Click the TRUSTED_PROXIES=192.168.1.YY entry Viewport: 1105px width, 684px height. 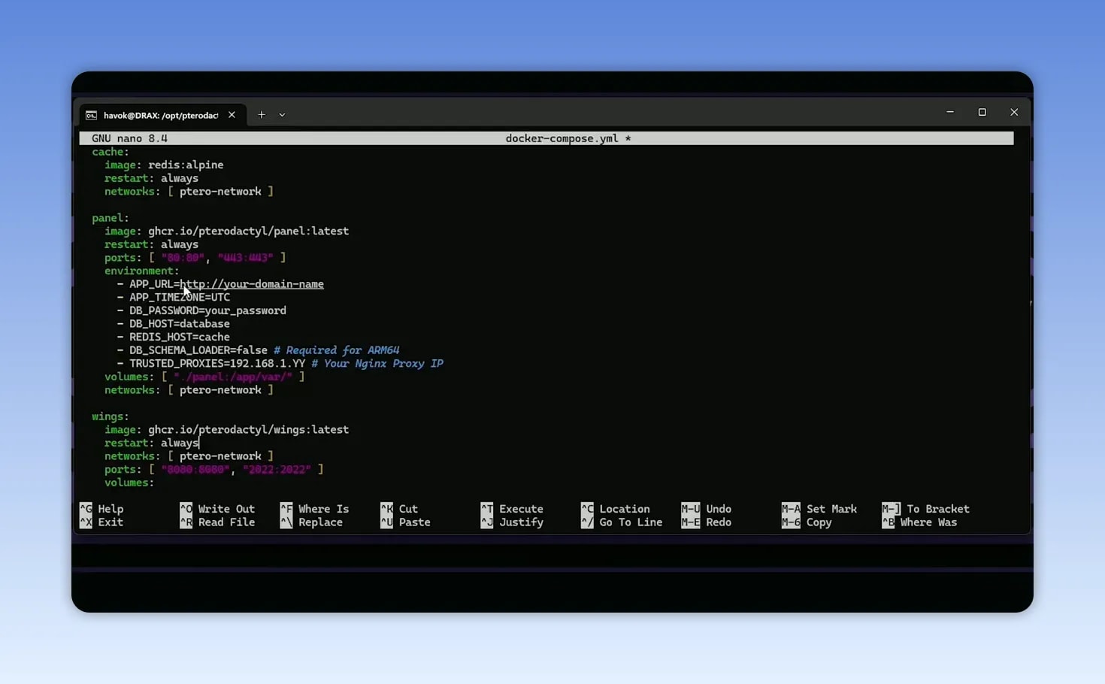point(217,364)
